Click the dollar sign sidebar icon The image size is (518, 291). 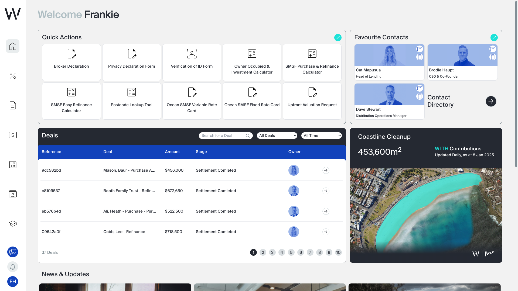(13, 135)
